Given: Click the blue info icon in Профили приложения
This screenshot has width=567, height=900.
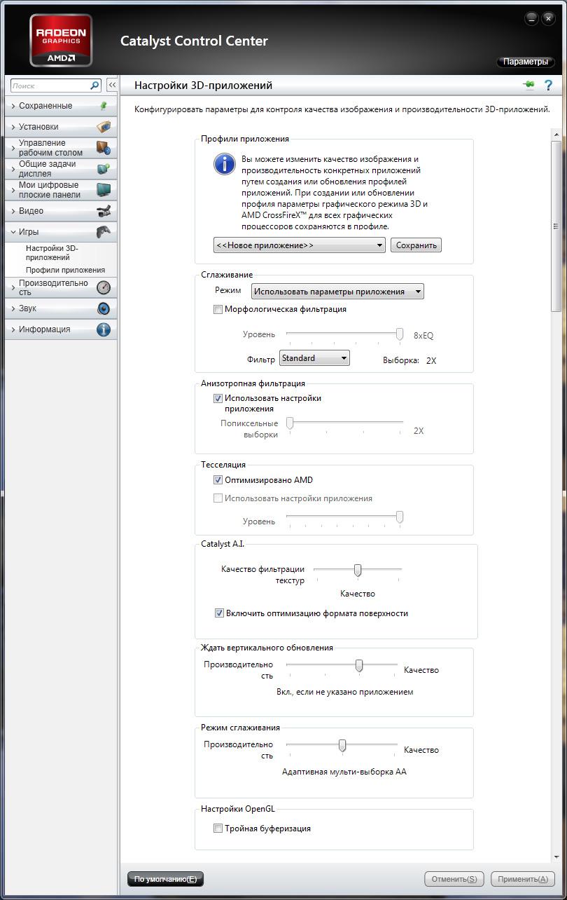Looking at the screenshot, I should click(x=224, y=165).
